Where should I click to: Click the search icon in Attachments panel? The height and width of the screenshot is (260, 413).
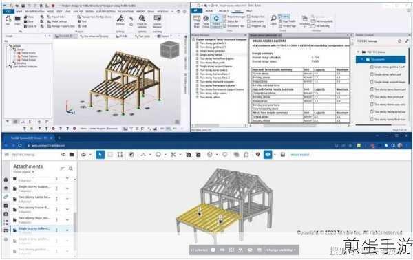coord(70,169)
